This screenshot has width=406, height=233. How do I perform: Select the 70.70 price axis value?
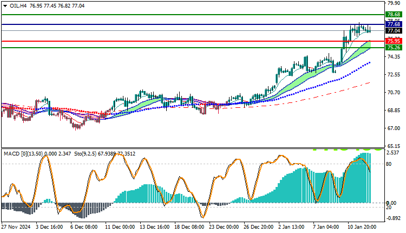click(x=394, y=93)
